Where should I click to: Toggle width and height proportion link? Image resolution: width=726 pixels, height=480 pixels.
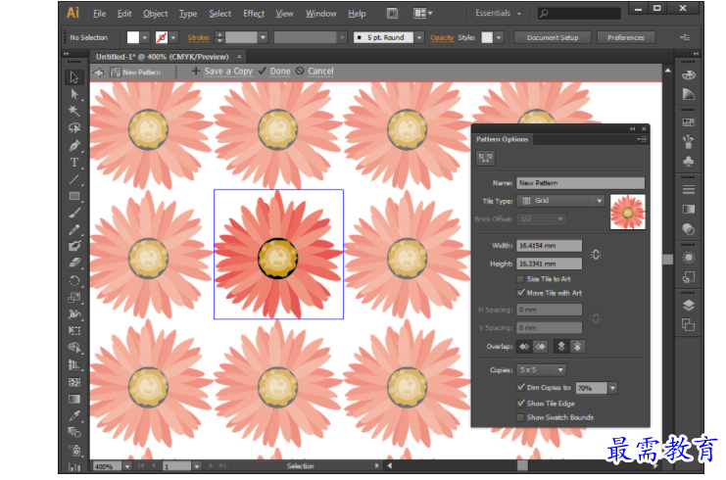(596, 255)
